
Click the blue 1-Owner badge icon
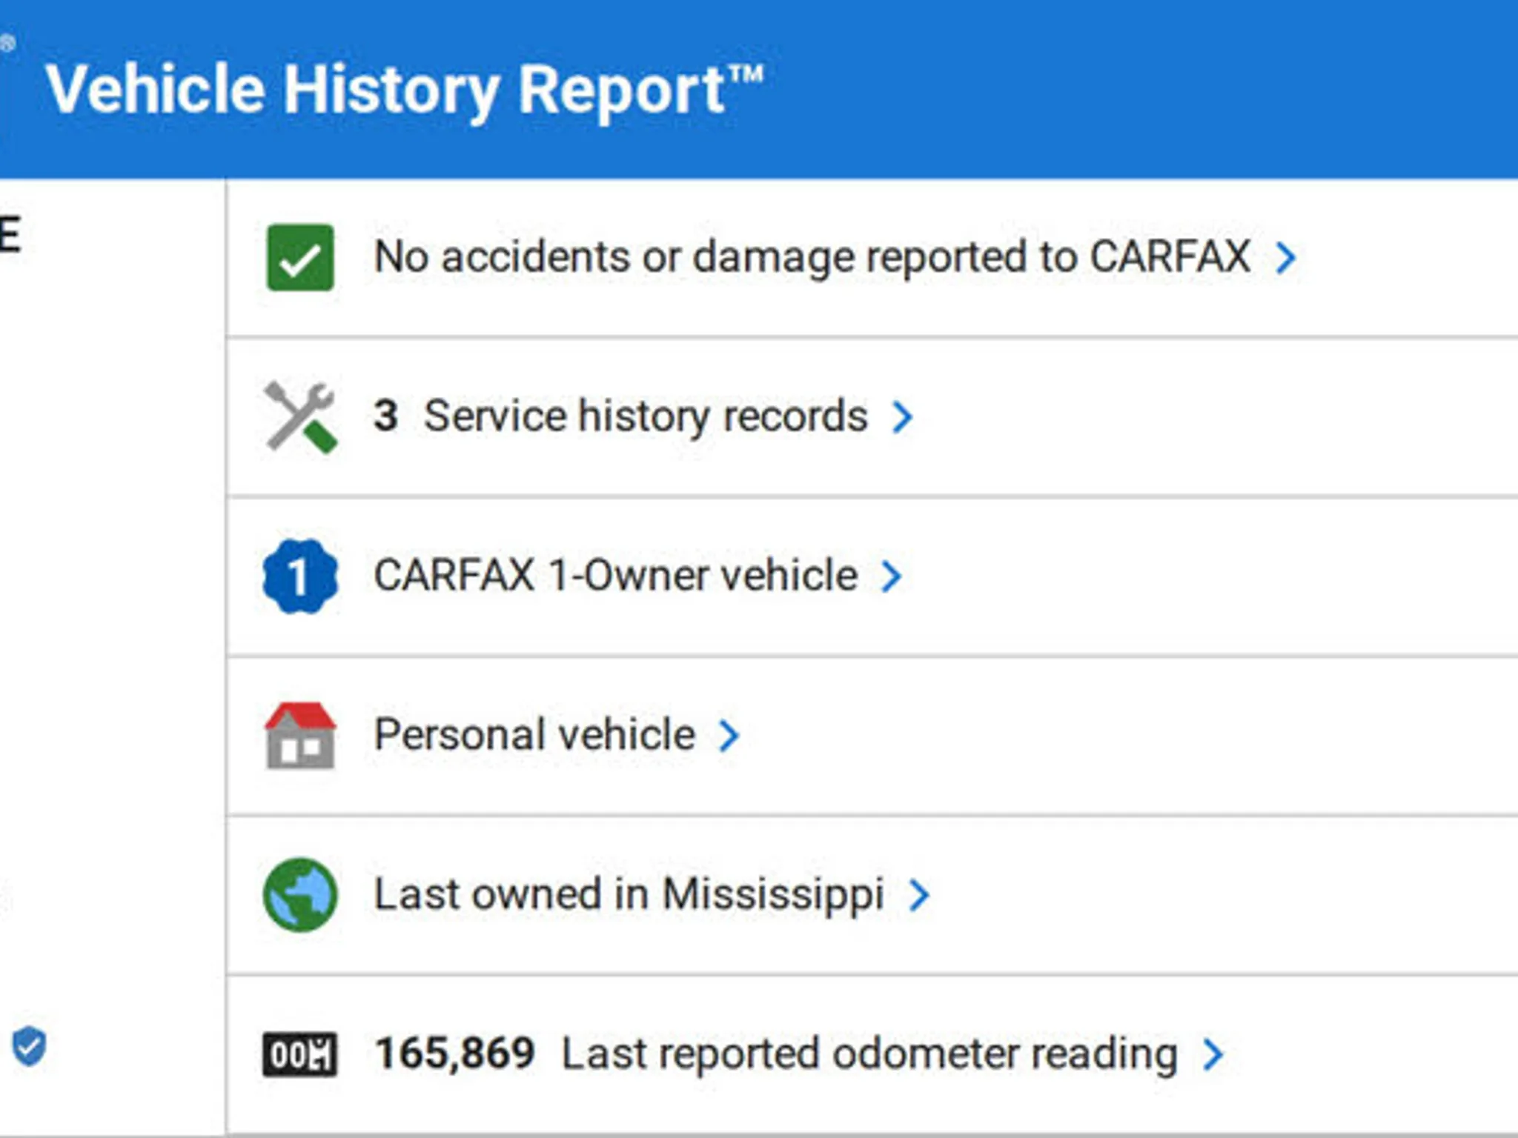[x=300, y=576]
